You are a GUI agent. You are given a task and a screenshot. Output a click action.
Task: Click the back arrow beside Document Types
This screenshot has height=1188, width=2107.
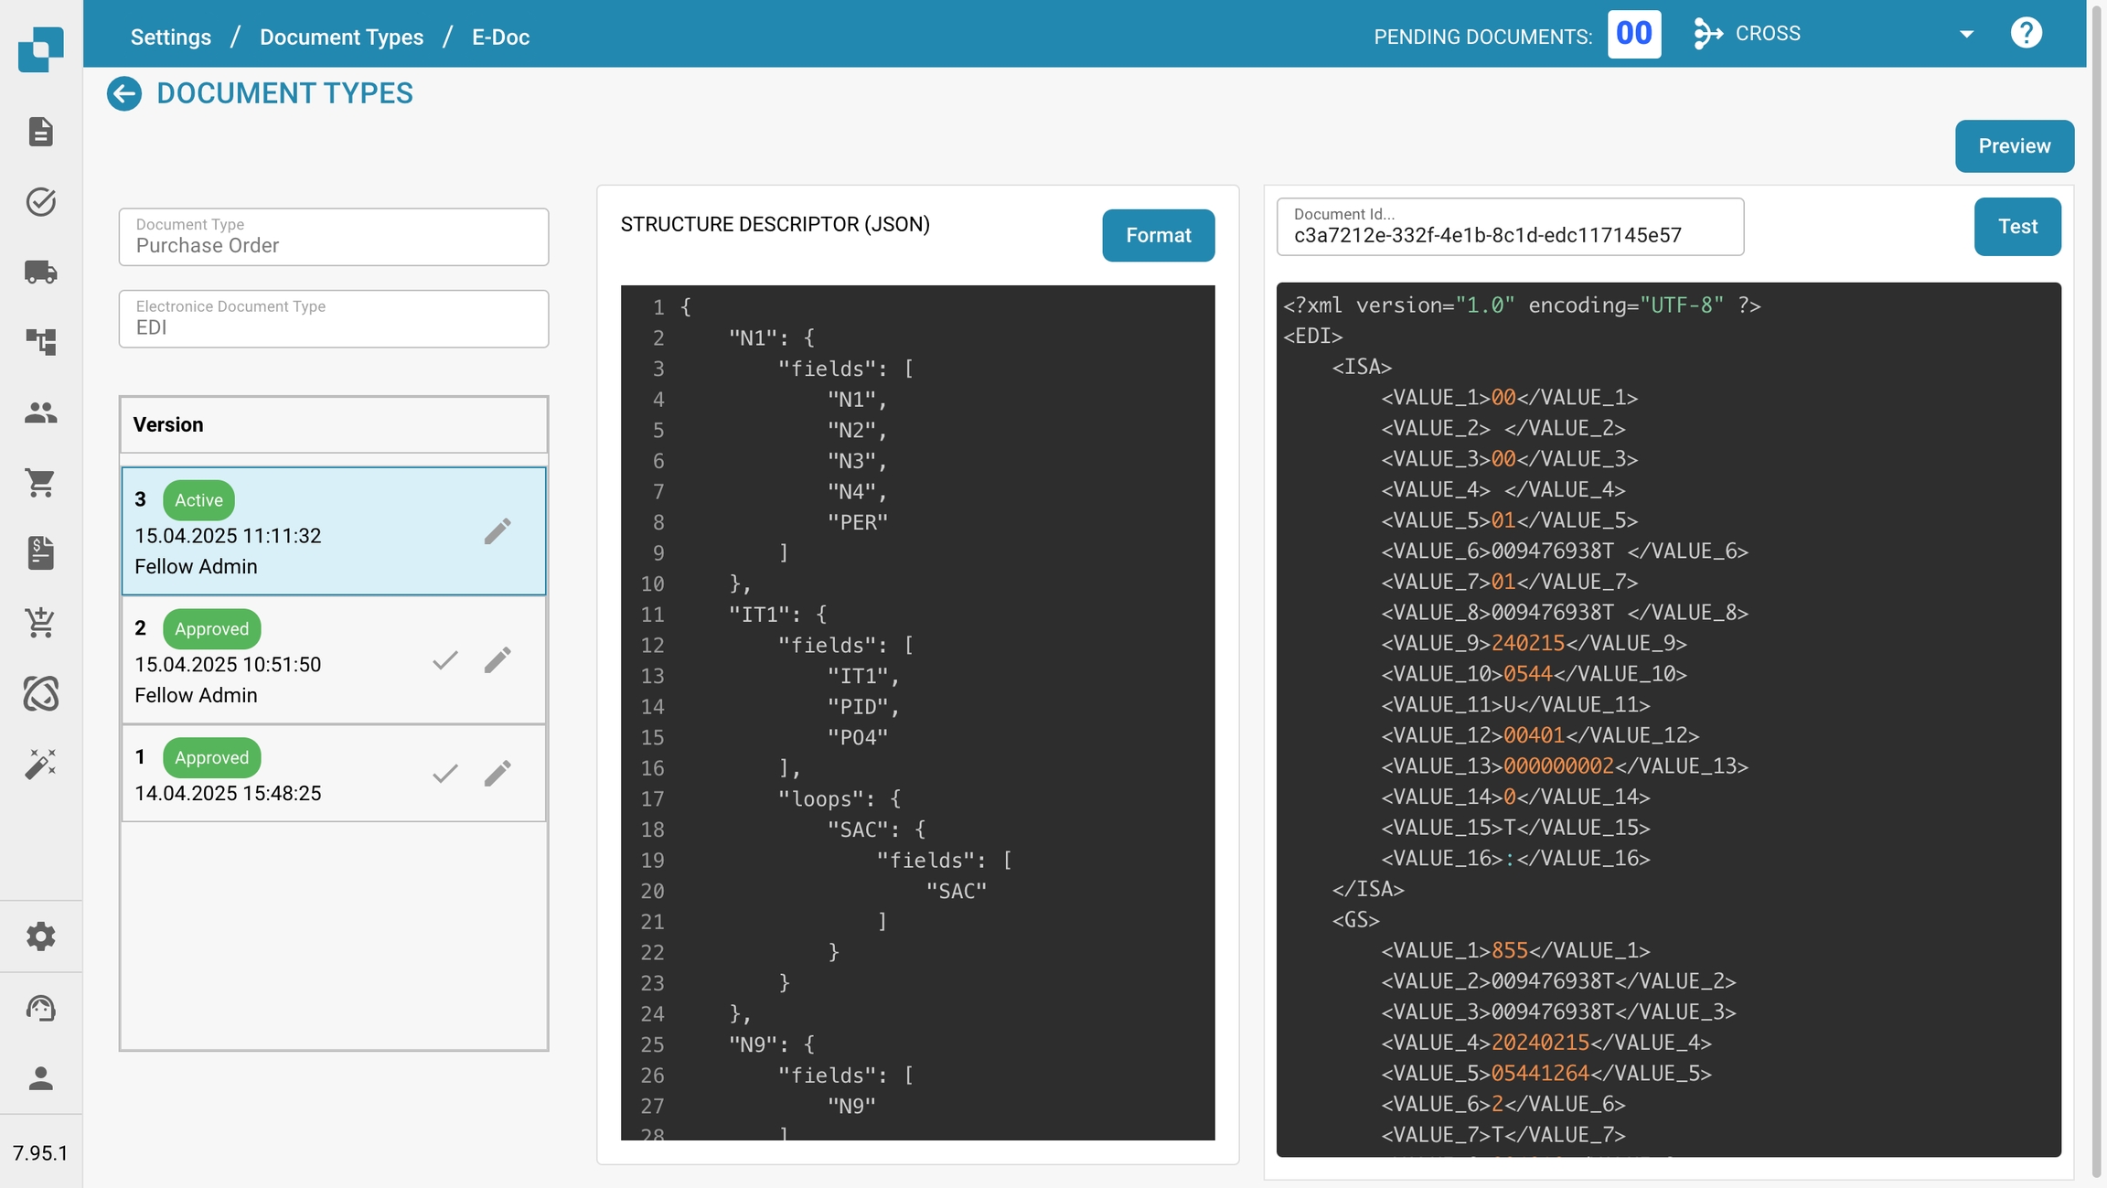(124, 93)
